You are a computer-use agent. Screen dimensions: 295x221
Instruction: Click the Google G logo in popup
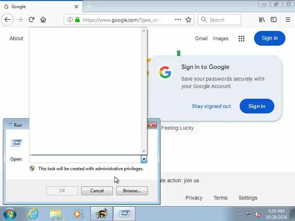point(165,72)
